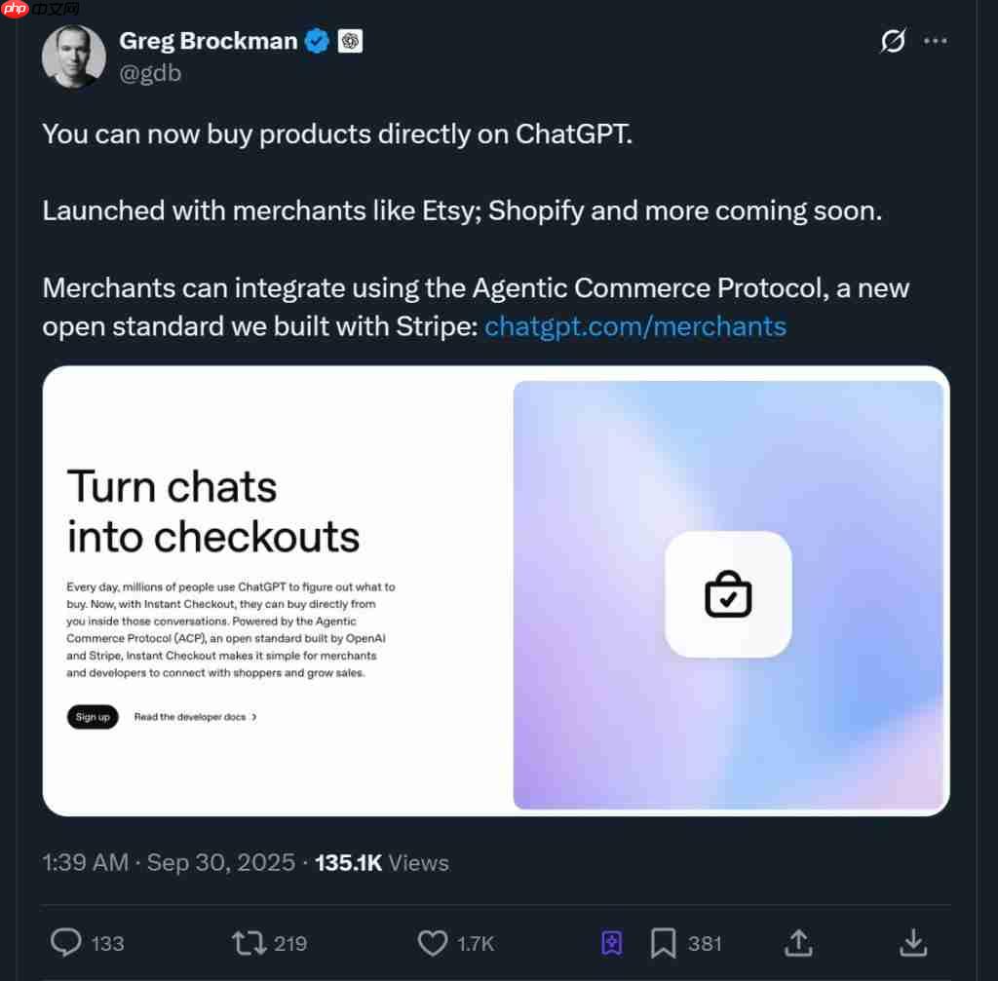The image size is (998, 981).
Task: View the @gdb profile handle
Action: point(150,72)
